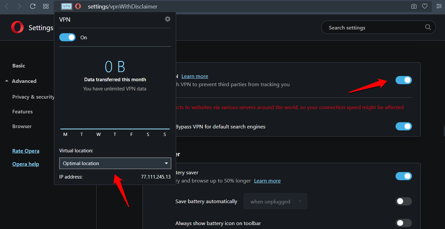Click the VPN badge in the address bar
The image size is (445, 229).
coord(66,6)
